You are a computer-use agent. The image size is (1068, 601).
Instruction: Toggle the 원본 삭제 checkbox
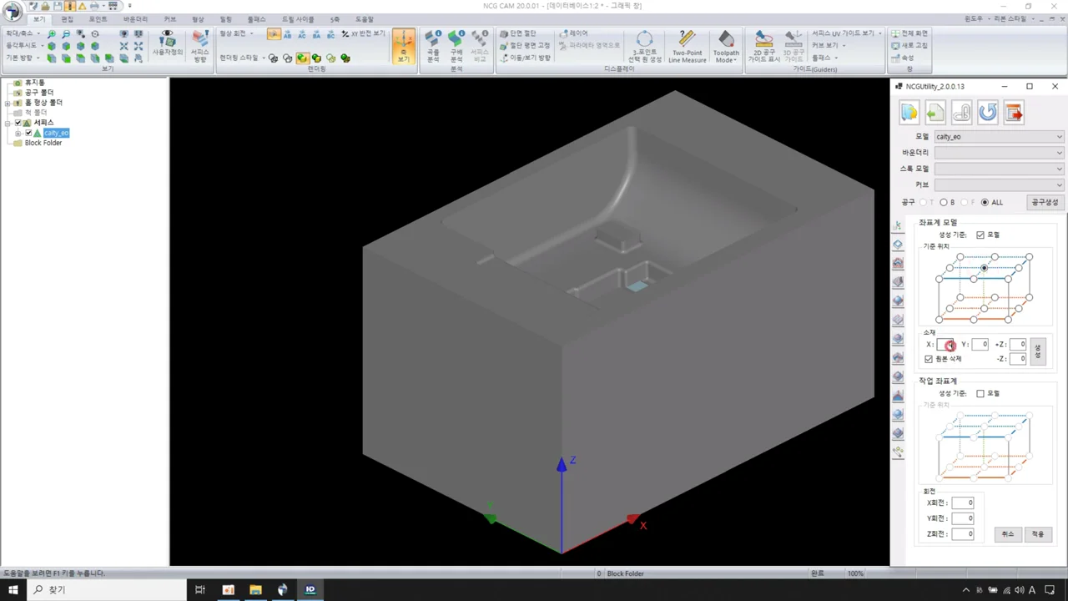[x=929, y=359]
